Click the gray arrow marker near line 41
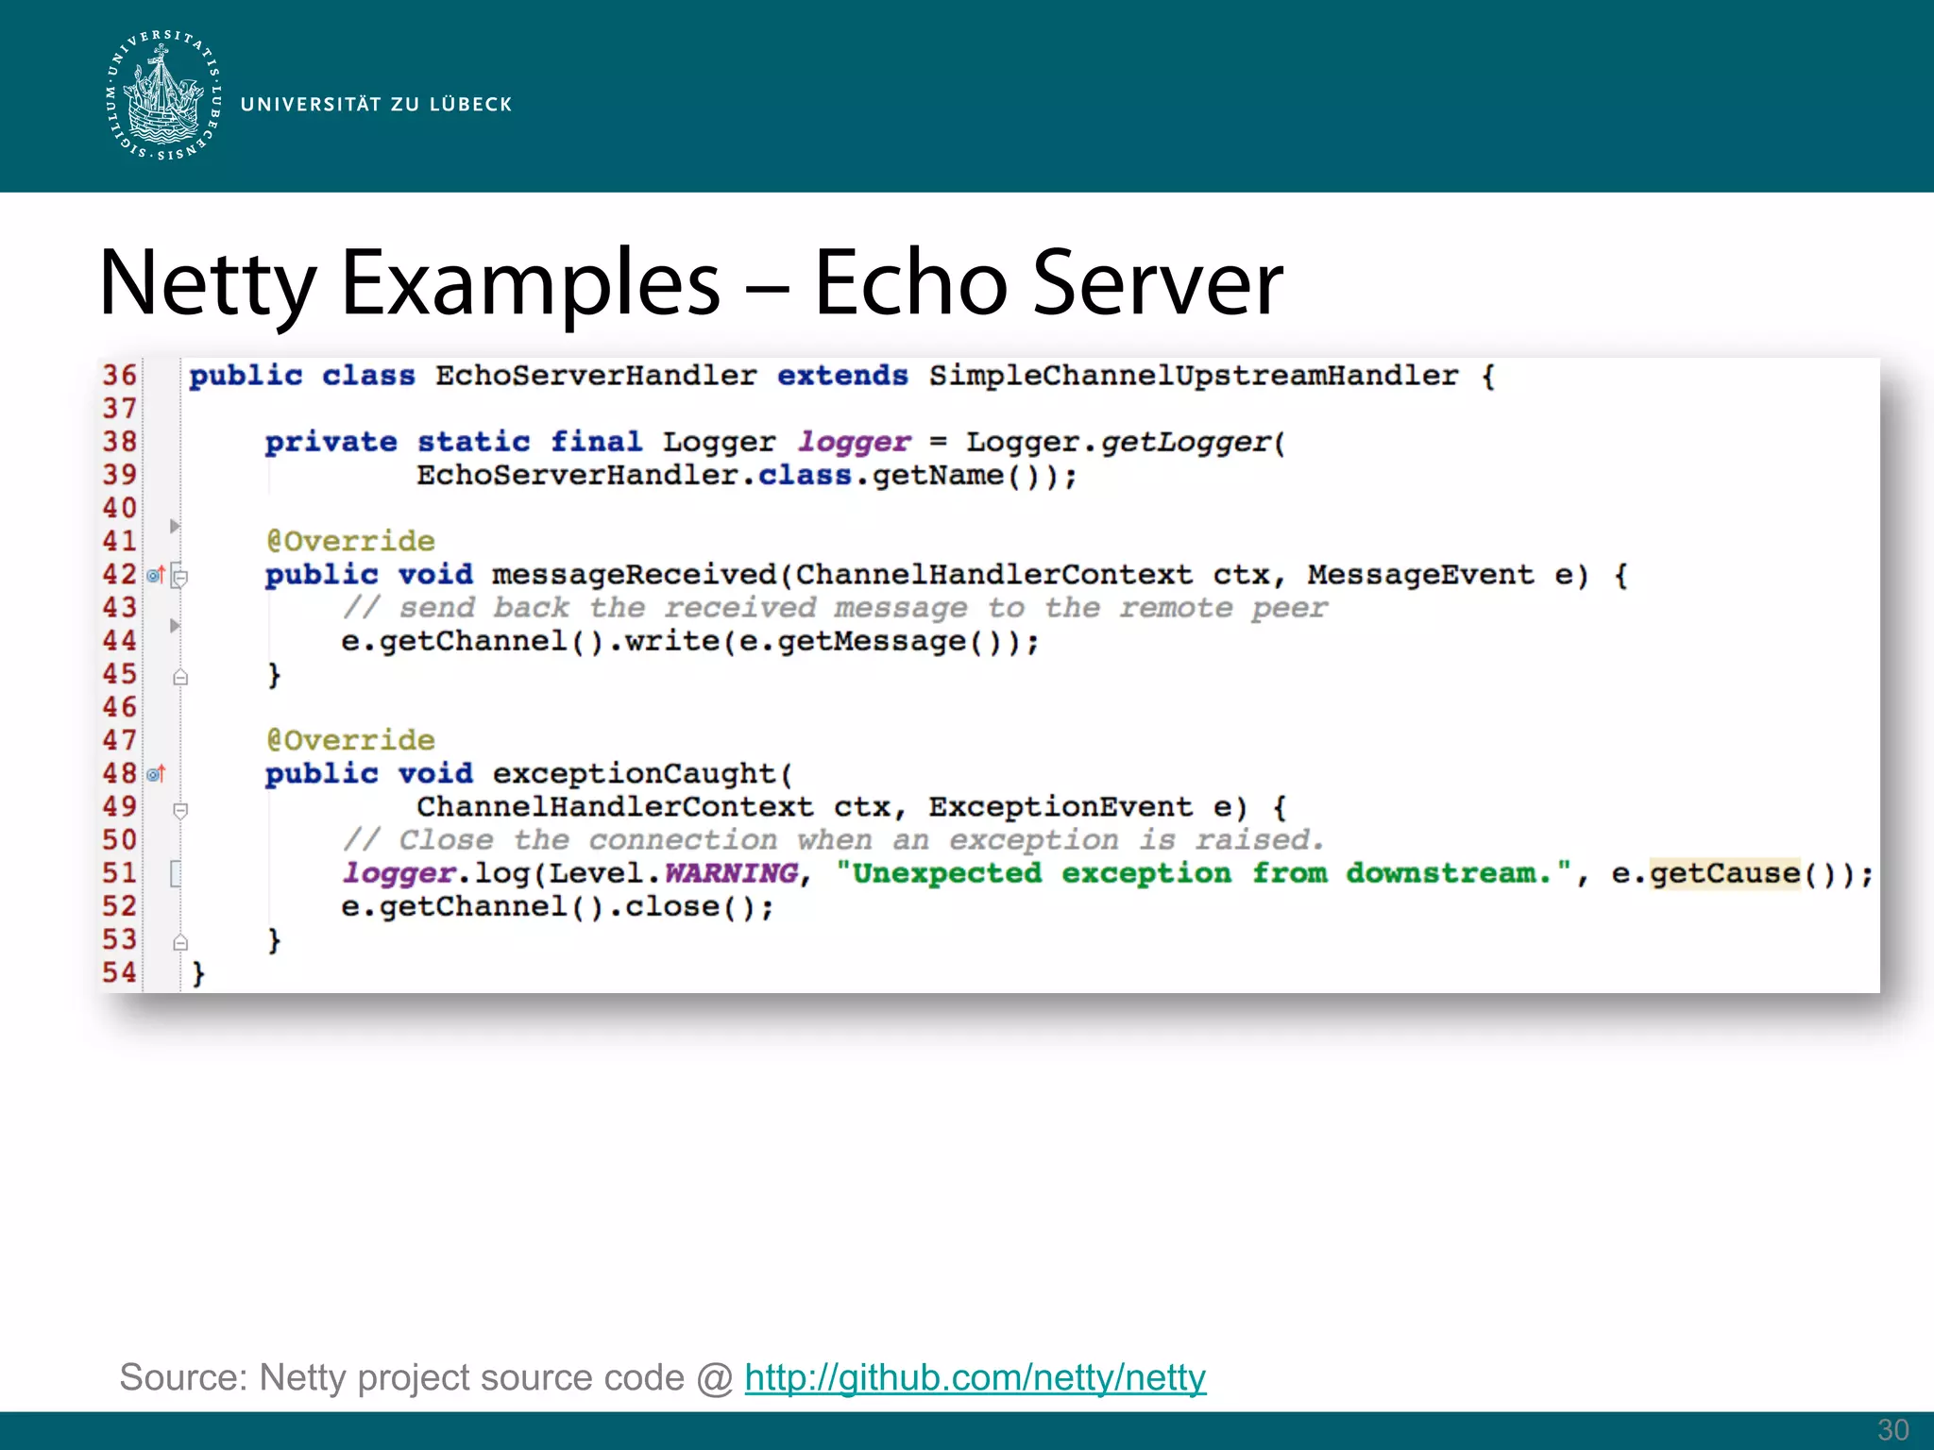Image resolution: width=1934 pixels, height=1450 pixels. pos(175,526)
